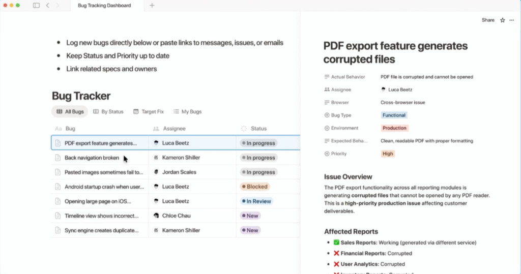Open the three-dot more options menu
The height and width of the screenshot is (274, 521).
coord(512,20)
